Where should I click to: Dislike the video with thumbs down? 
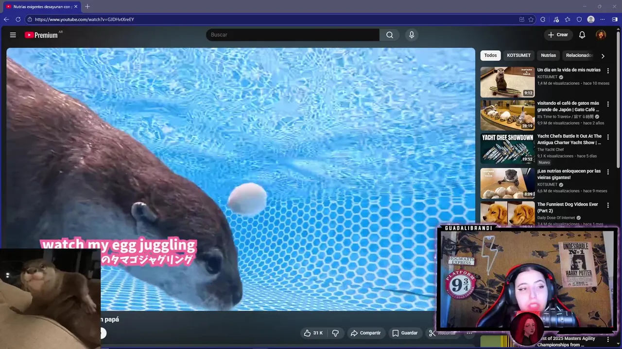[x=335, y=333]
